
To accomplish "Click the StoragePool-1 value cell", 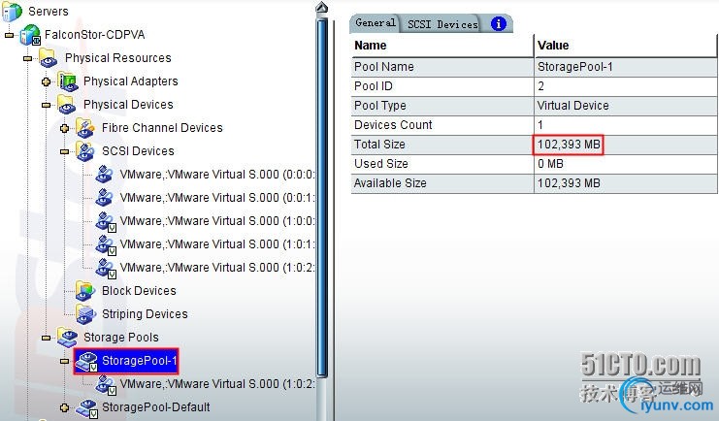I will [x=626, y=67].
